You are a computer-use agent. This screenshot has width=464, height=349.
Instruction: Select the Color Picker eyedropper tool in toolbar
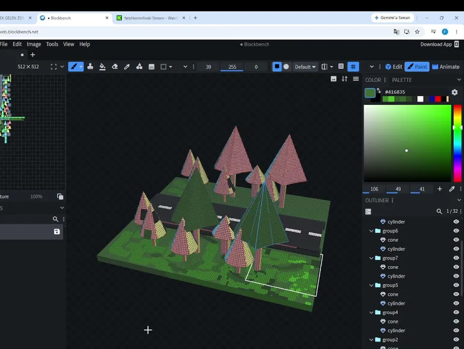(127, 66)
